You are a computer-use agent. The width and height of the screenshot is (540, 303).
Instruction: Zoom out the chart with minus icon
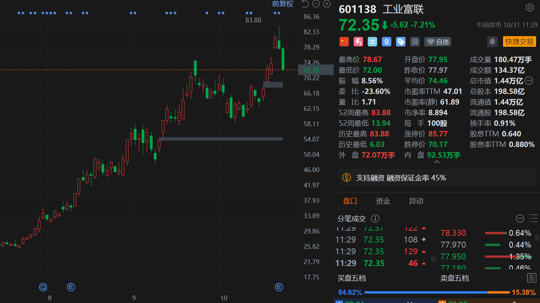316,4
